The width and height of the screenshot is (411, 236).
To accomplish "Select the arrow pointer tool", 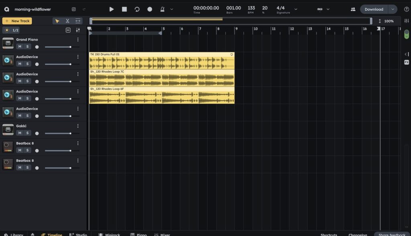I will tap(57, 21).
